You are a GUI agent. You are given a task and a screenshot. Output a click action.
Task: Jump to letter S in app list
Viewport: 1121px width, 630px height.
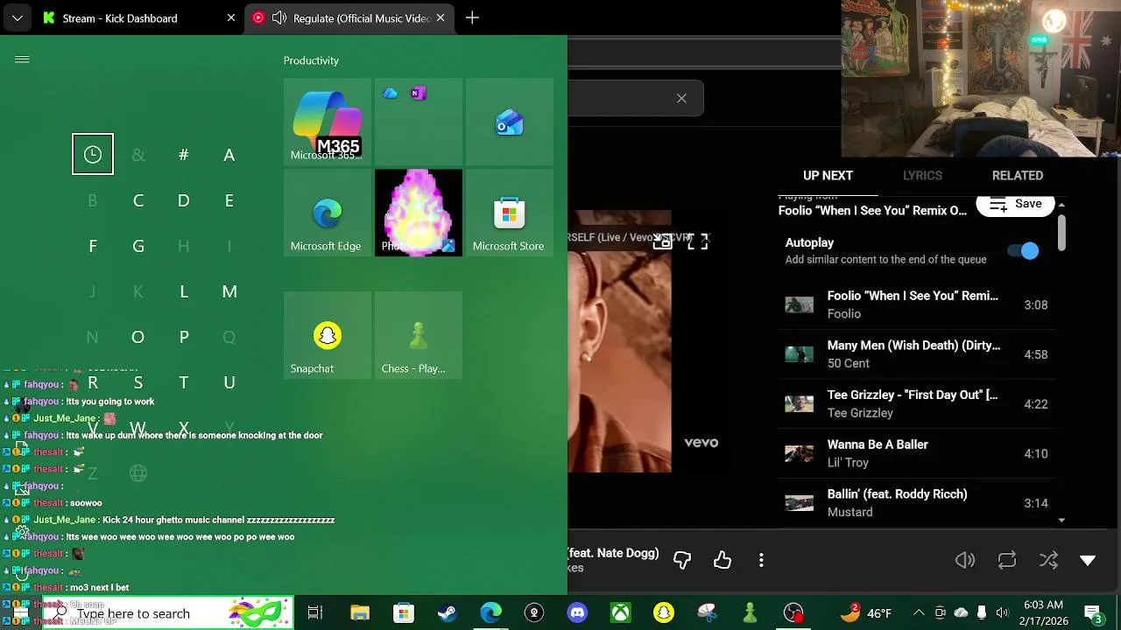click(x=138, y=382)
